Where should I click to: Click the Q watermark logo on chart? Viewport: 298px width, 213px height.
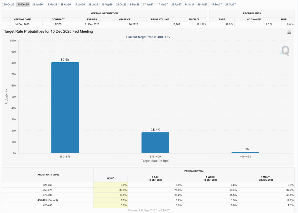coord(285,51)
